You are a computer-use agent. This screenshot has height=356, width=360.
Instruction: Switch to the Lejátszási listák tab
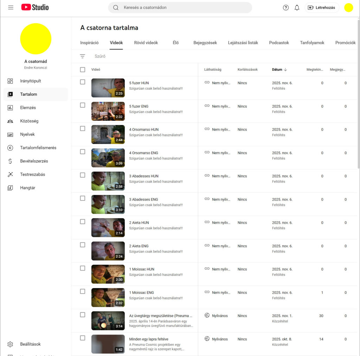243,43
